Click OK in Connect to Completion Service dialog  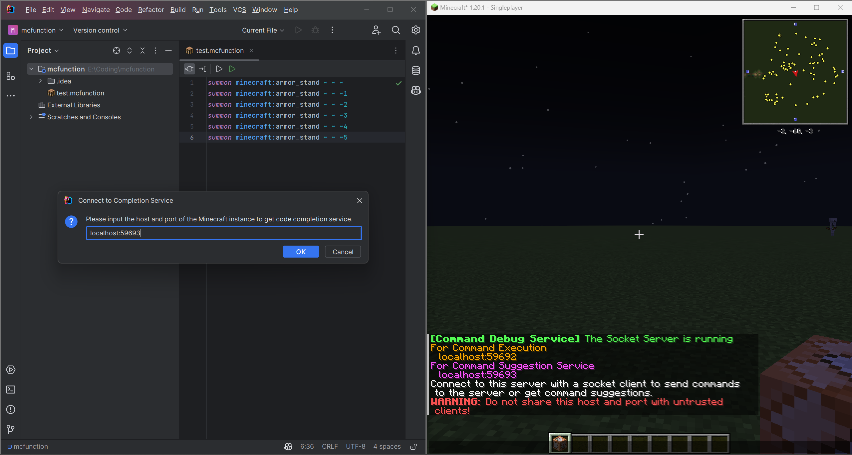pyautogui.click(x=301, y=252)
